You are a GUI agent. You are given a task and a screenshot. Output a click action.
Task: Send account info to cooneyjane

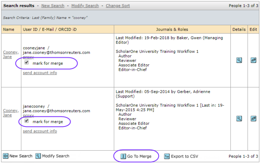point(40,73)
